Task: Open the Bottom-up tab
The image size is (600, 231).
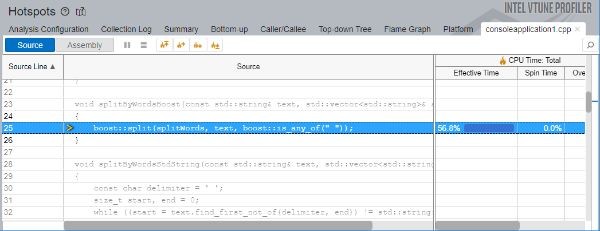Action: [x=229, y=29]
